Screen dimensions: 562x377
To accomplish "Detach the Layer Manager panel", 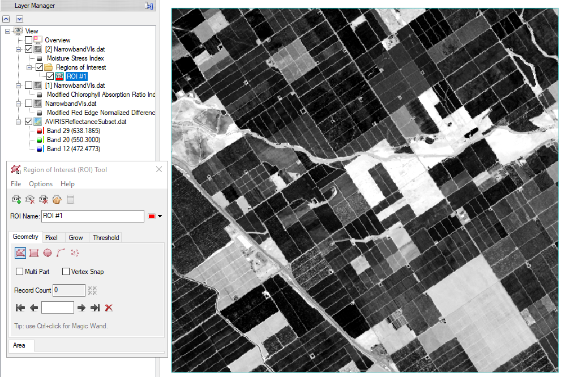I will (149, 6).
